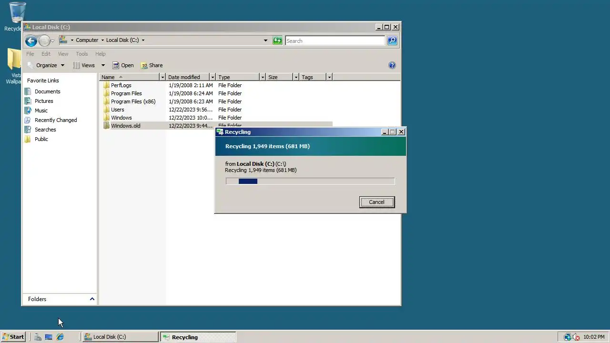Click the Views toolbar button
This screenshot has width=610, height=343.
[84, 65]
